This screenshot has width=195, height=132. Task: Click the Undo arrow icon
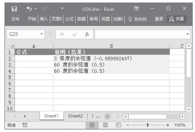coord(29,9)
